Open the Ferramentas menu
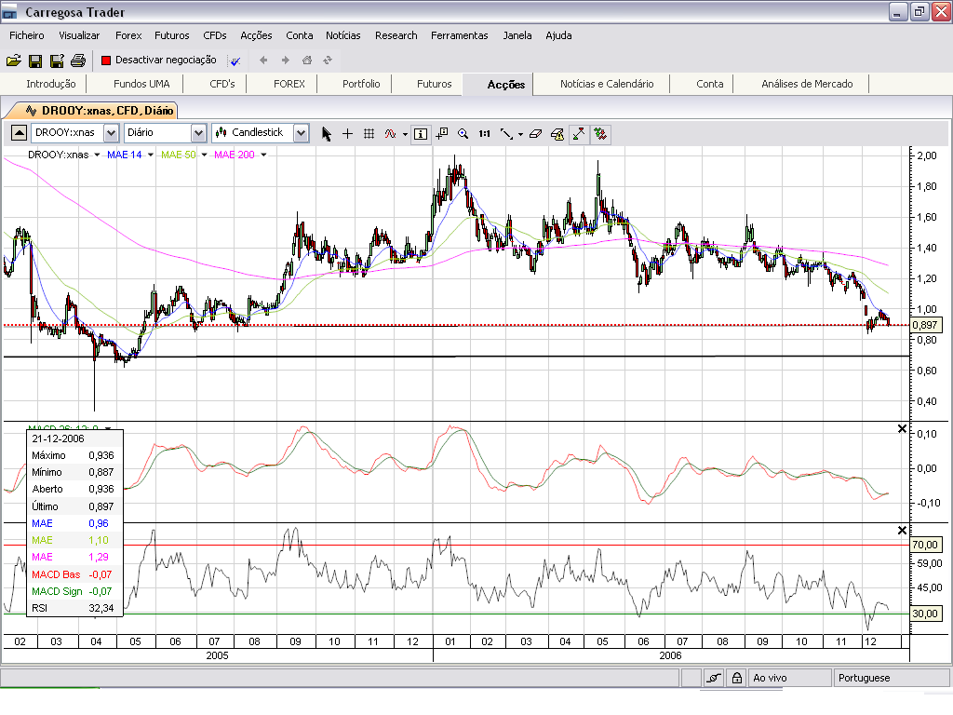The image size is (953, 715). [459, 35]
